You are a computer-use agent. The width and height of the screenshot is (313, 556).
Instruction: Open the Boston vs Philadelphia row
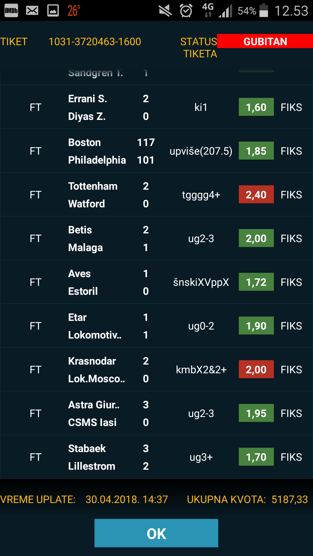point(156,151)
